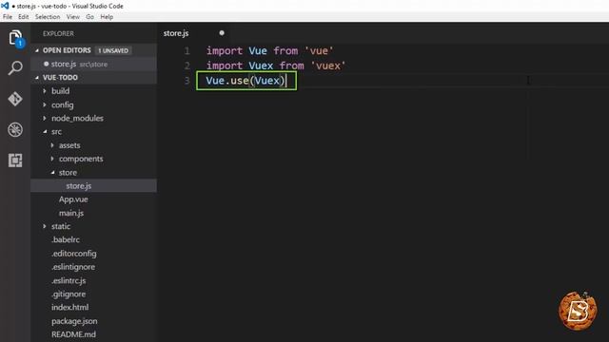Click the VS Code logo in title bar
The width and height of the screenshot is (609, 342).
[5, 6]
